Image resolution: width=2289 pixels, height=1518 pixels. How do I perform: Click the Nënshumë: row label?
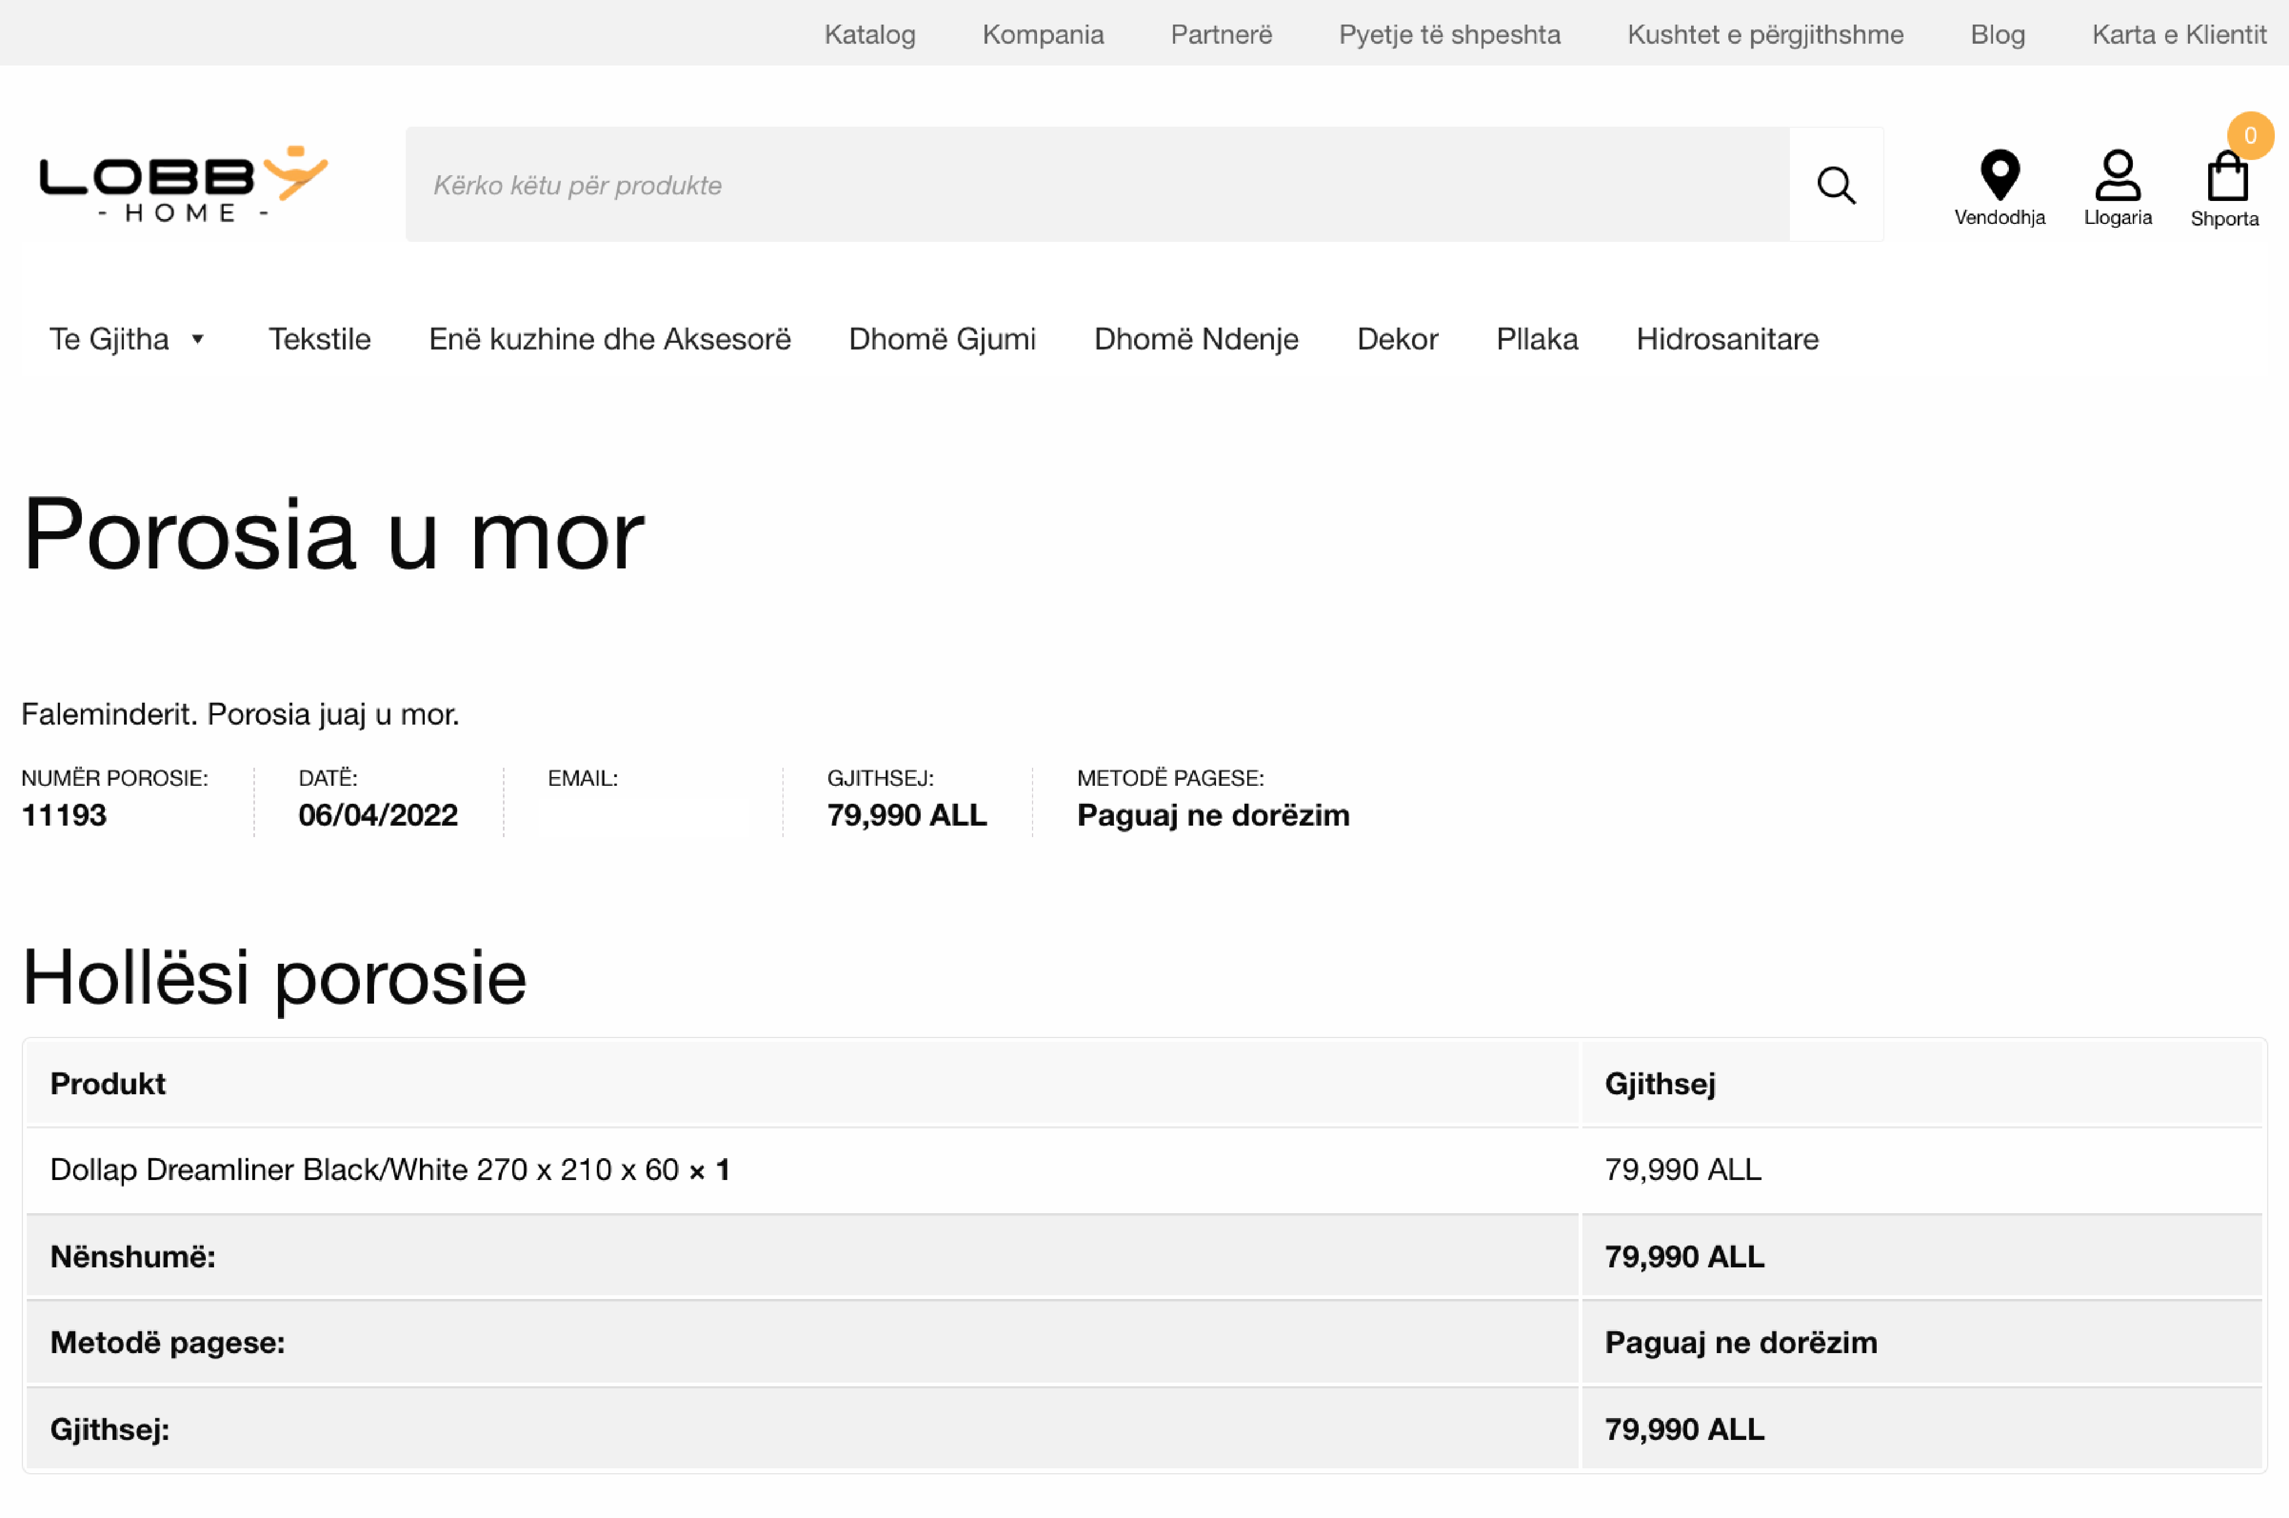(133, 1256)
